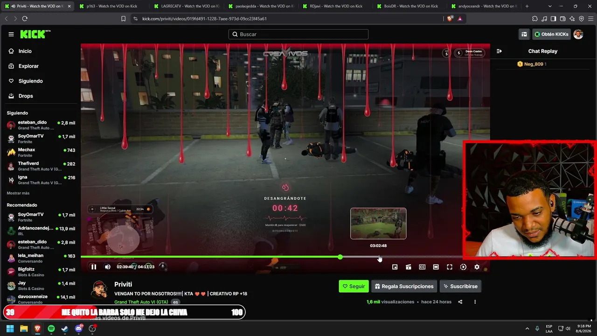Image resolution: width=597 pixels, height=336 pixels.
Task: Click the Suscribirse button
Action: tap(460, 287)
